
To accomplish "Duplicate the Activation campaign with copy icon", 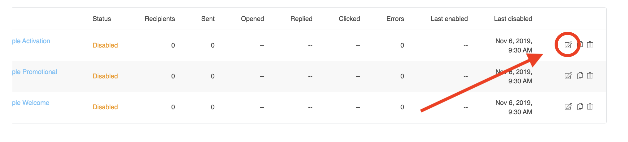I will [x=581, y=45].
